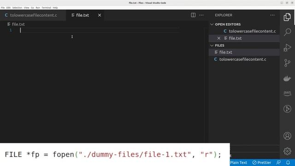Open the Docker extension view
This screenshot has width=295, height=166.
[x=287, y=78]
